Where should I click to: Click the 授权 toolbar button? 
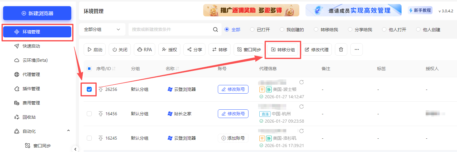click(169, 49)
